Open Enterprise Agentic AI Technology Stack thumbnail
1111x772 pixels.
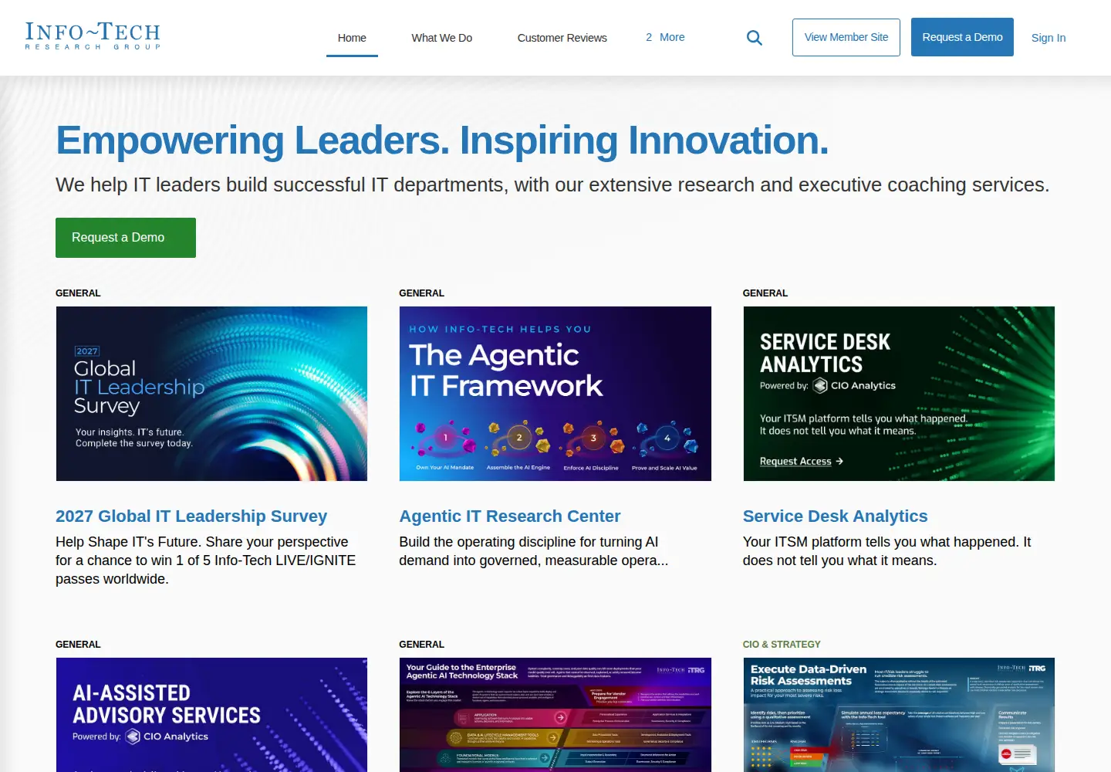coord(555,715)
